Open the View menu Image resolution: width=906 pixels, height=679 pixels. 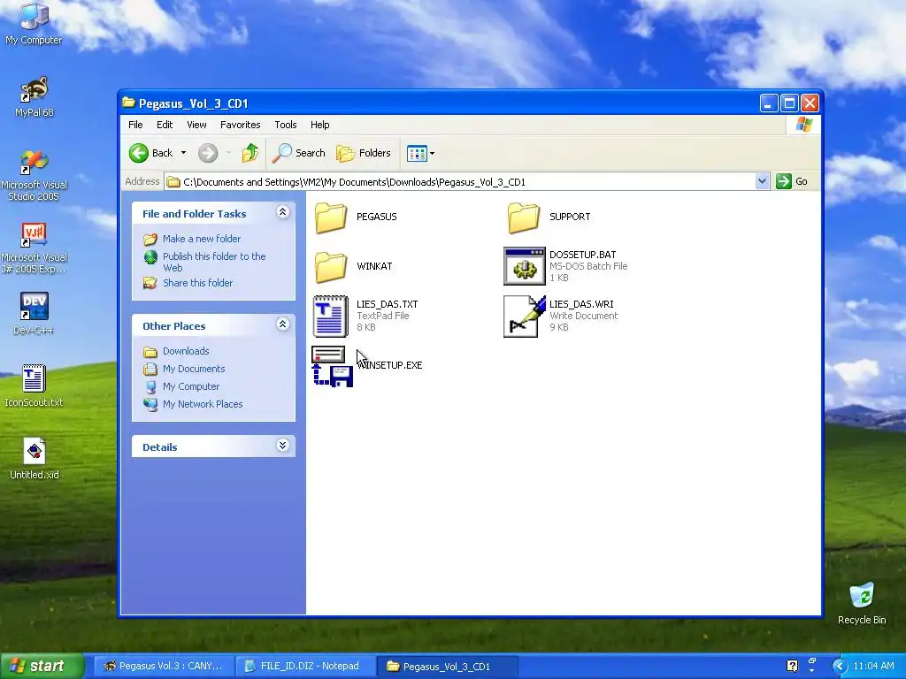196,125
